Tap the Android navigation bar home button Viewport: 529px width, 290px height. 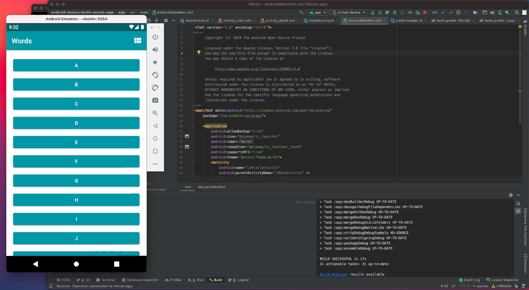click(76, 264)
